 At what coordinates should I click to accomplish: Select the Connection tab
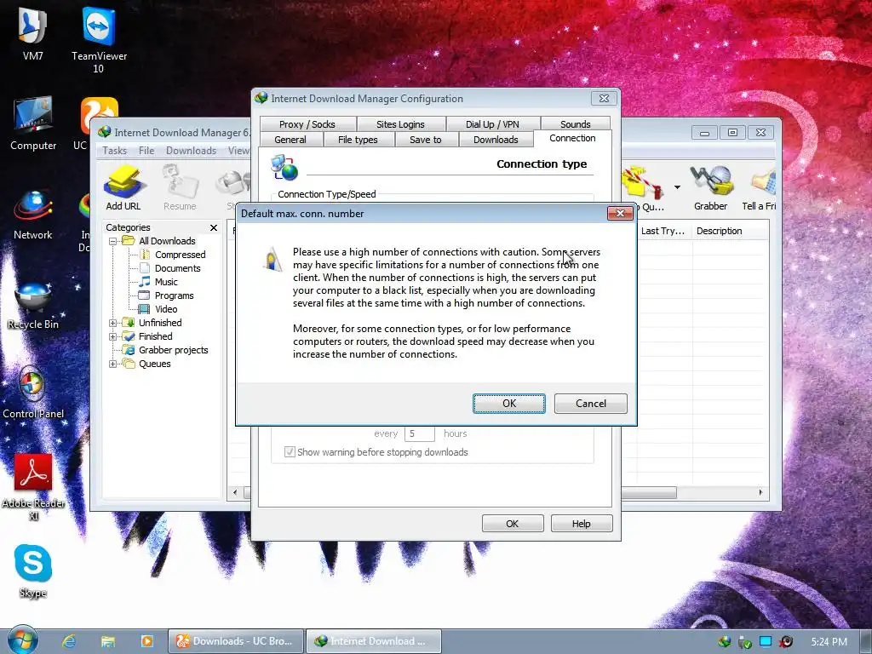[x=572, y=139]
